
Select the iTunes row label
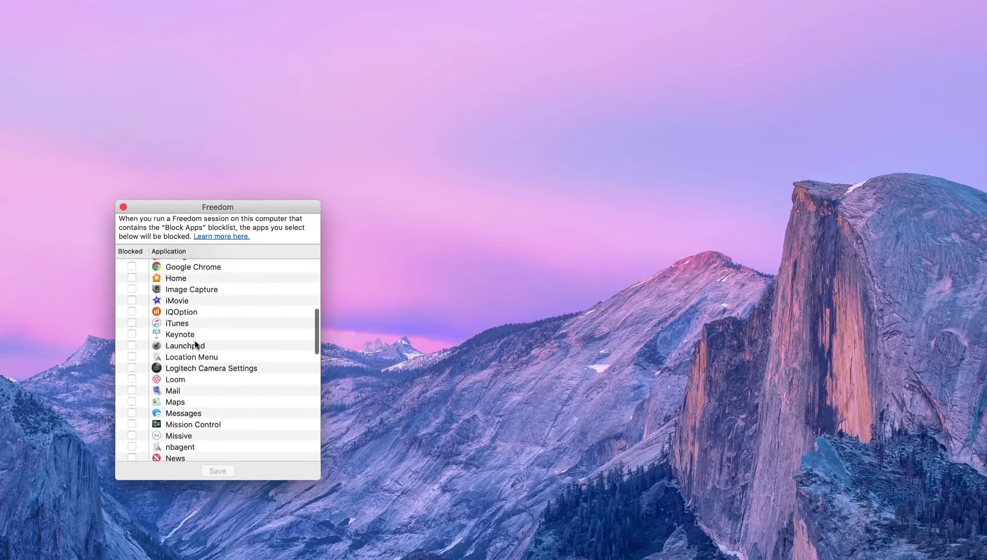point(177,323)
